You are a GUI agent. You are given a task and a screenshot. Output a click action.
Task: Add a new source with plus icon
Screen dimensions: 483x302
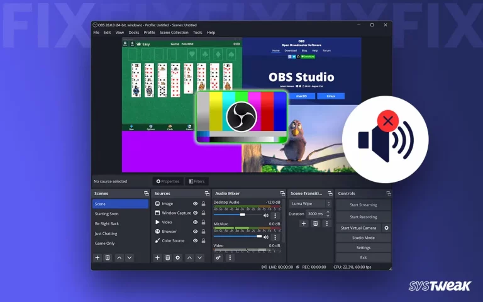click(x=157, y=257)
